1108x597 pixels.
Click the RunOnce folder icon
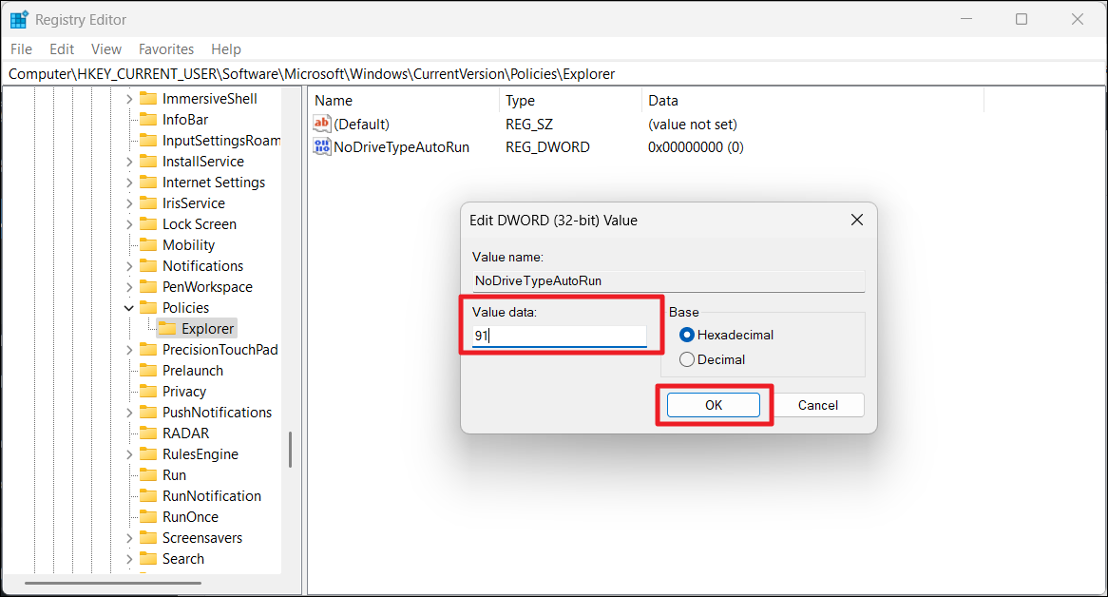point(147,517)
